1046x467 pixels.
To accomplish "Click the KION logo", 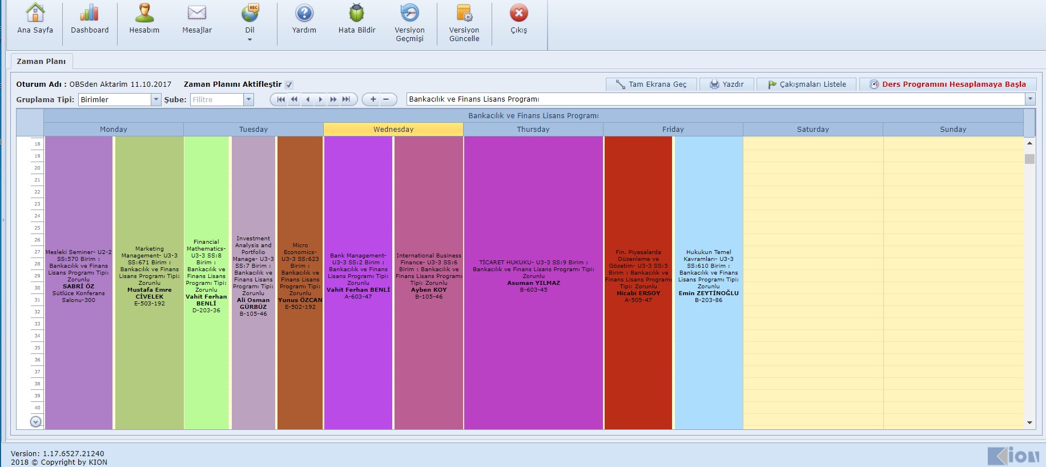I will [x=1013, y=456].
